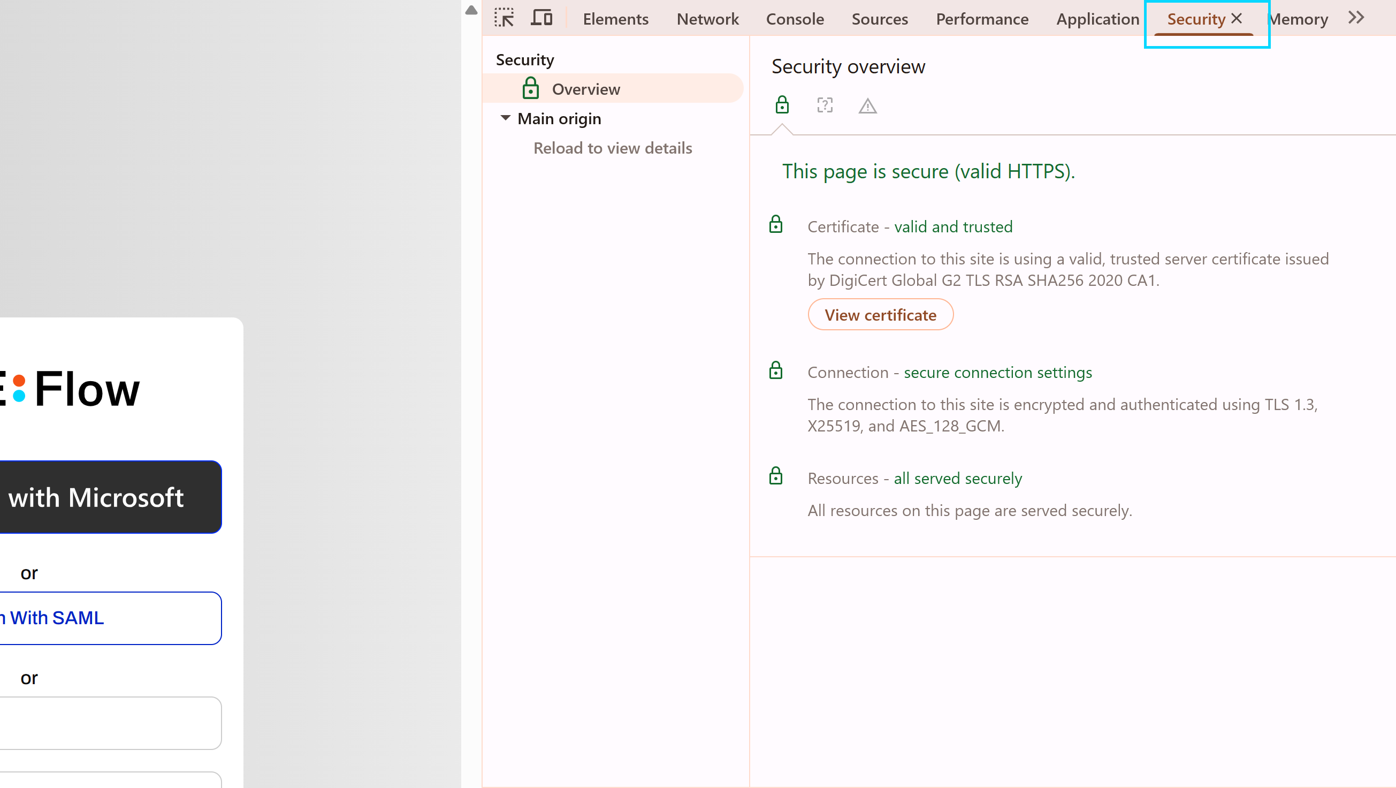Click the 'with Microsoft' sign-in button
This screenshot has width=1396, height=788.
111,497
